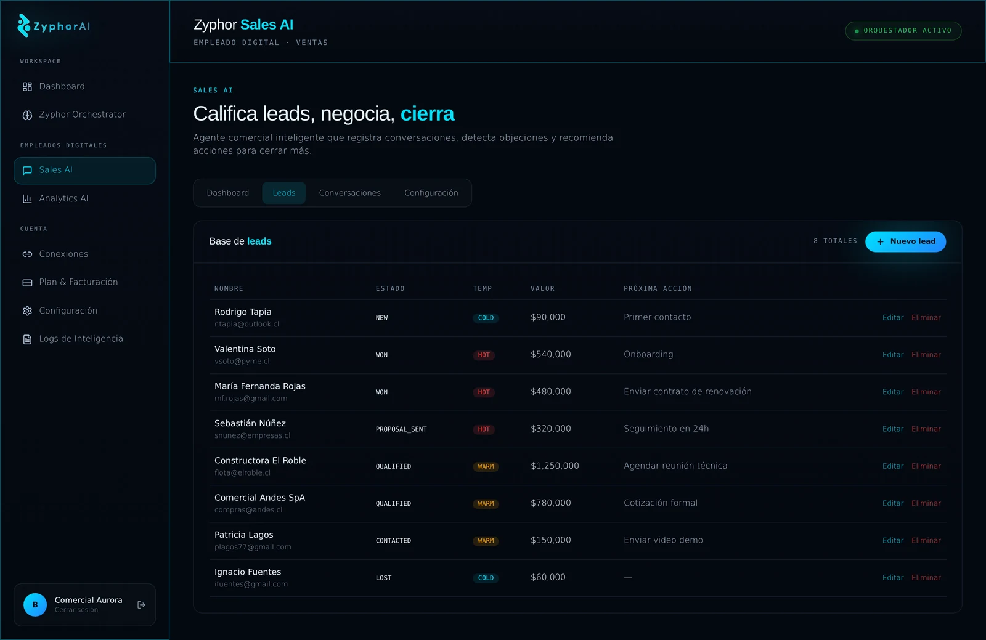Screen dimensions: 986x640
Task: Switch to the Dashboard tab
Action: tap(228, 193)
